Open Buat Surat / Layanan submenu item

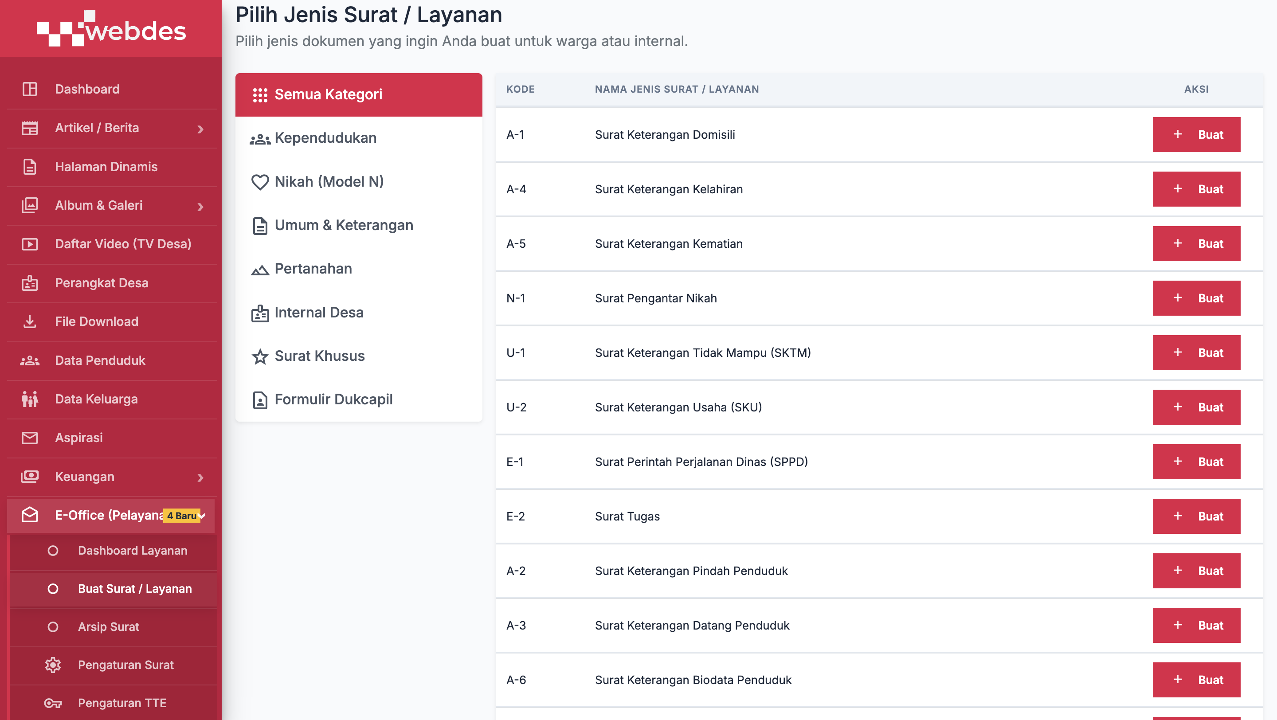pos(114,589)
